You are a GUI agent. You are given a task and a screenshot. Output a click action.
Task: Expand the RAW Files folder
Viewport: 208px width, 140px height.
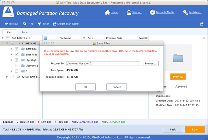[x=12, y=49]
